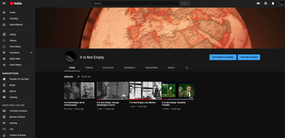This screenshot has width=285, height=138.
Task: Open YouTube Studio button
Action: pos(249,57)
